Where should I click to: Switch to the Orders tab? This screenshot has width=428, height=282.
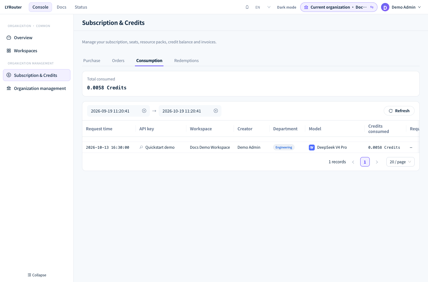118,61
